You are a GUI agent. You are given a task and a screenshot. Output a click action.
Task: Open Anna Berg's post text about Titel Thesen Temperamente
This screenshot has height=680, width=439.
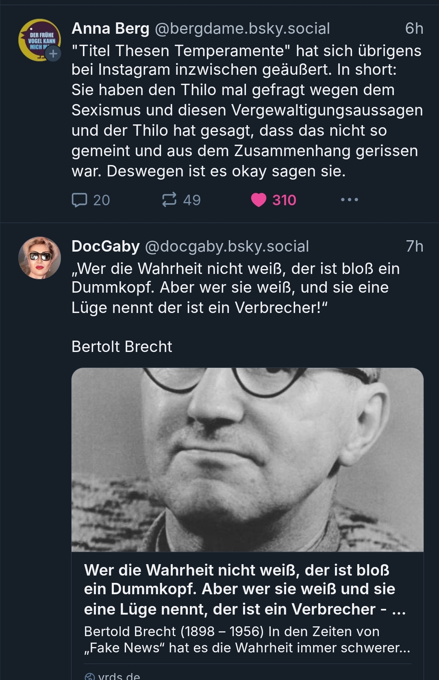[247, 111]
